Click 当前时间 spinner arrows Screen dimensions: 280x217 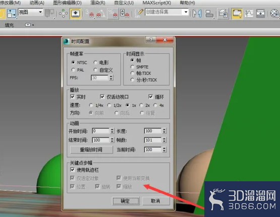[x=164, y=150]
